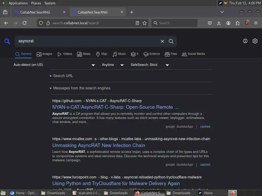262x196 pixels.
Task: Switch to the Map search tab
Action: (x=102, y=54)
